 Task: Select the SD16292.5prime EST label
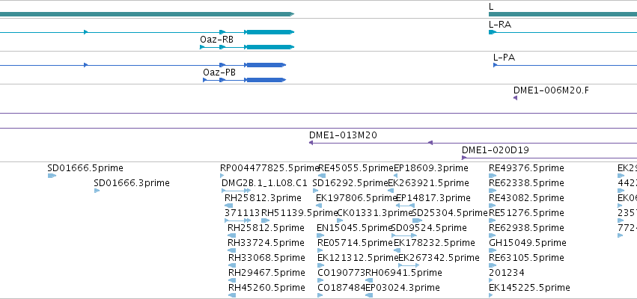click(350, 183)
